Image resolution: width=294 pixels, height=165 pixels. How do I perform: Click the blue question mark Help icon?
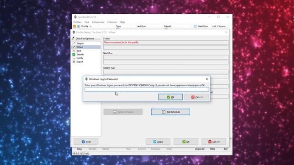pyautogui.click(x=83, y=142)
